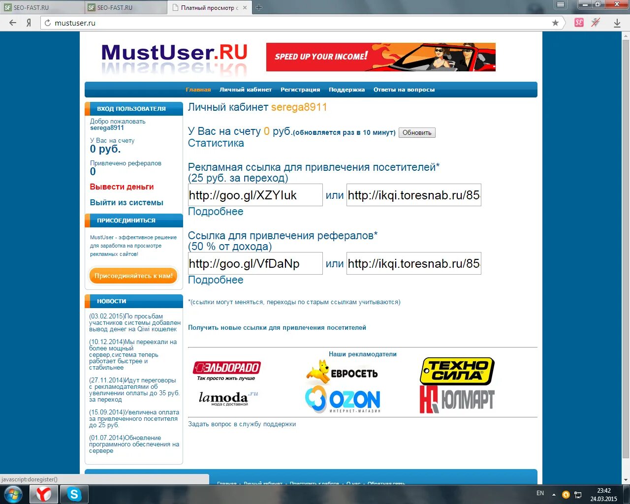Open the browser menu icon in title bar
Image resolution: width=630 pixels, height=504 pixels.
561,4
